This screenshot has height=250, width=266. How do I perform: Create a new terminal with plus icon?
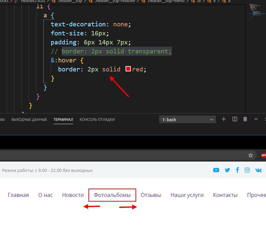[x=224, y=119]
